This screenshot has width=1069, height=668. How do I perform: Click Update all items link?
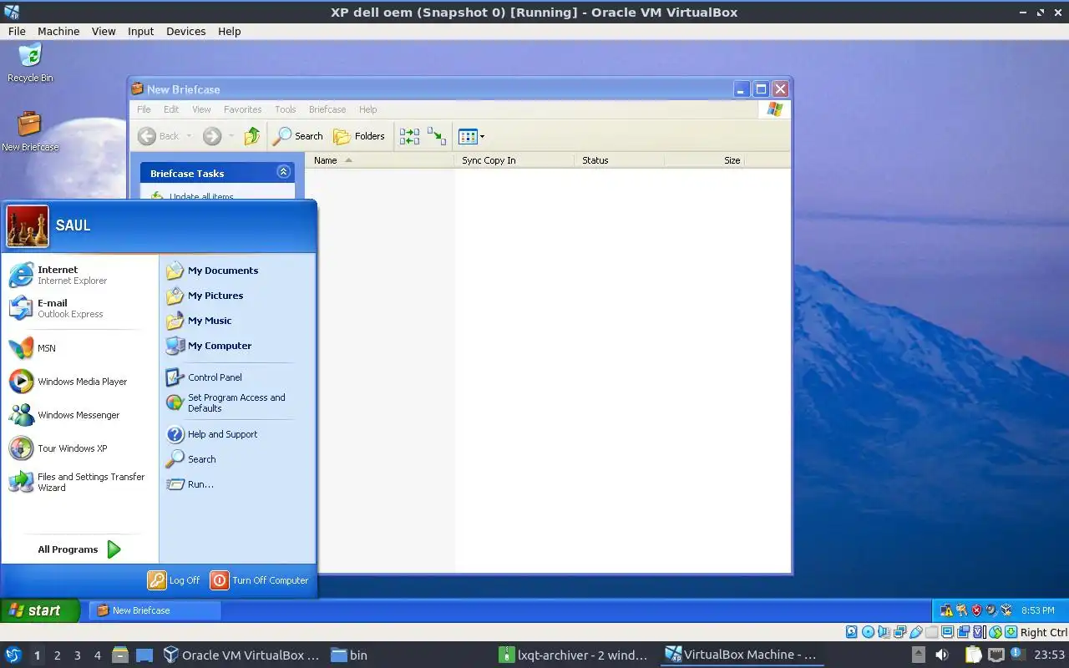pyautogui.click(x=201, y=197)
